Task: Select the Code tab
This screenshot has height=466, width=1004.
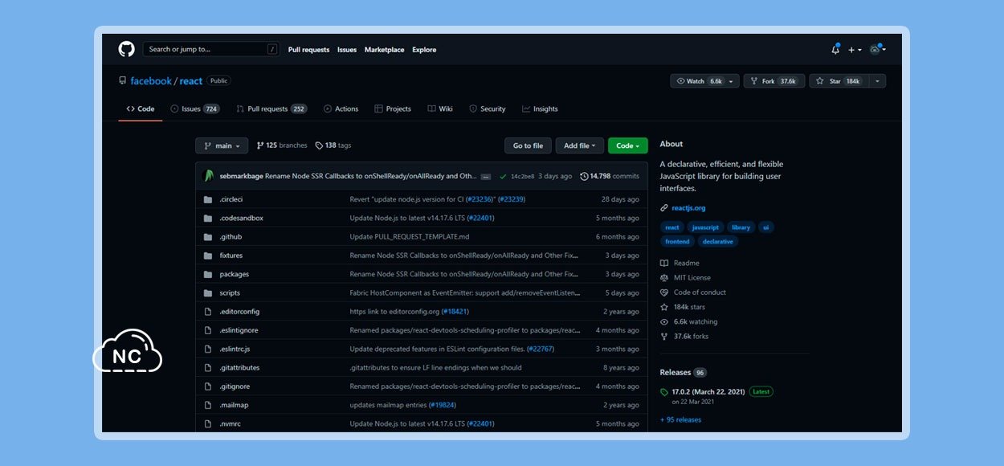Action: pyautogui.click(x=141, y=109)
